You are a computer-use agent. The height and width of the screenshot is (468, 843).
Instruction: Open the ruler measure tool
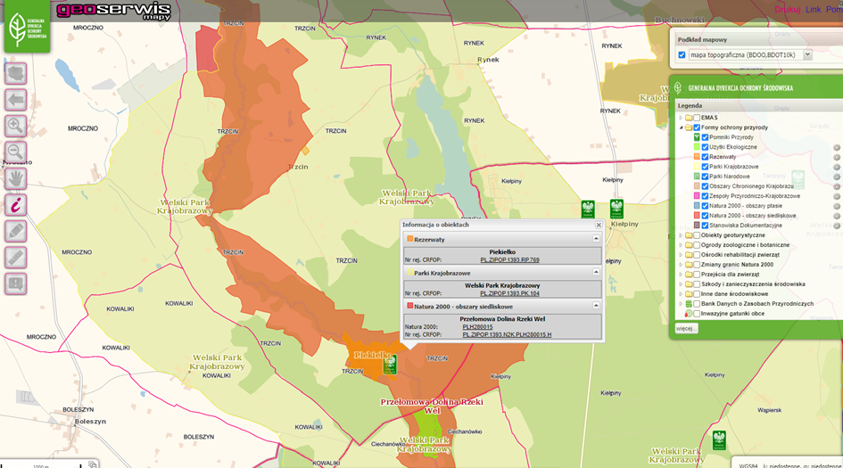click(x=15, y=258)
